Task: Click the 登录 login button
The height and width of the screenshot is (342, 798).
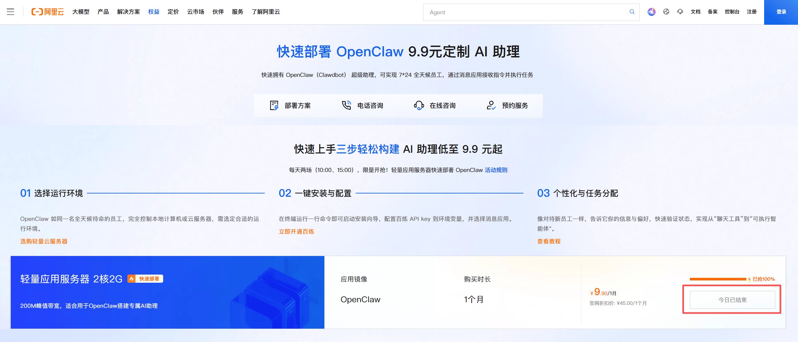Action: [x=781, y=12]
